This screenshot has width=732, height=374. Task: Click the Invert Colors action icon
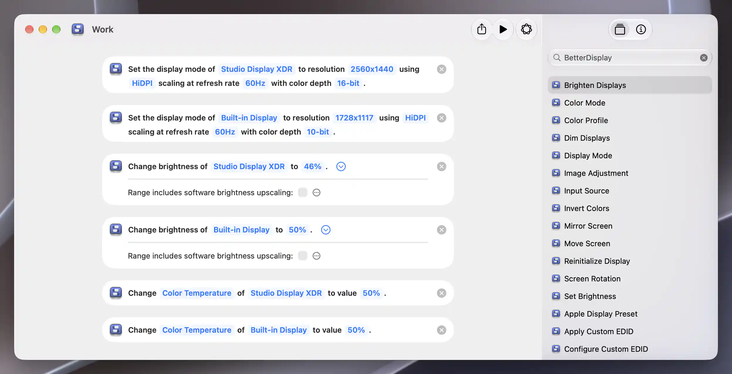[x=556, y=208]
